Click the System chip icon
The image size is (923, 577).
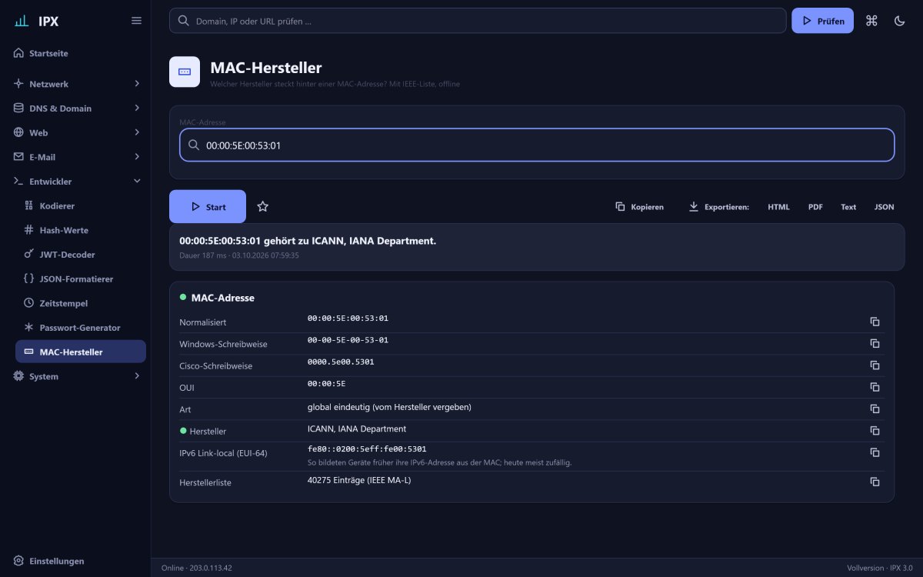point(18,376)
